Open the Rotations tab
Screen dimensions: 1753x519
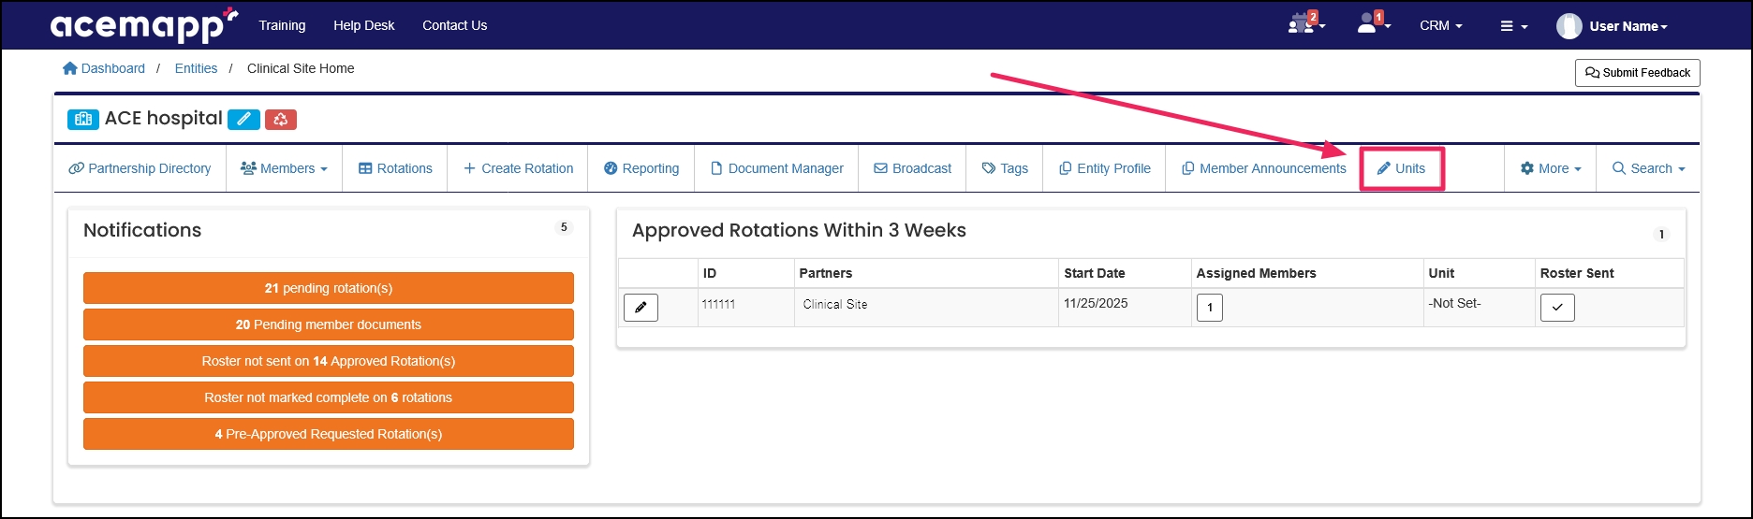pos(395,168)
